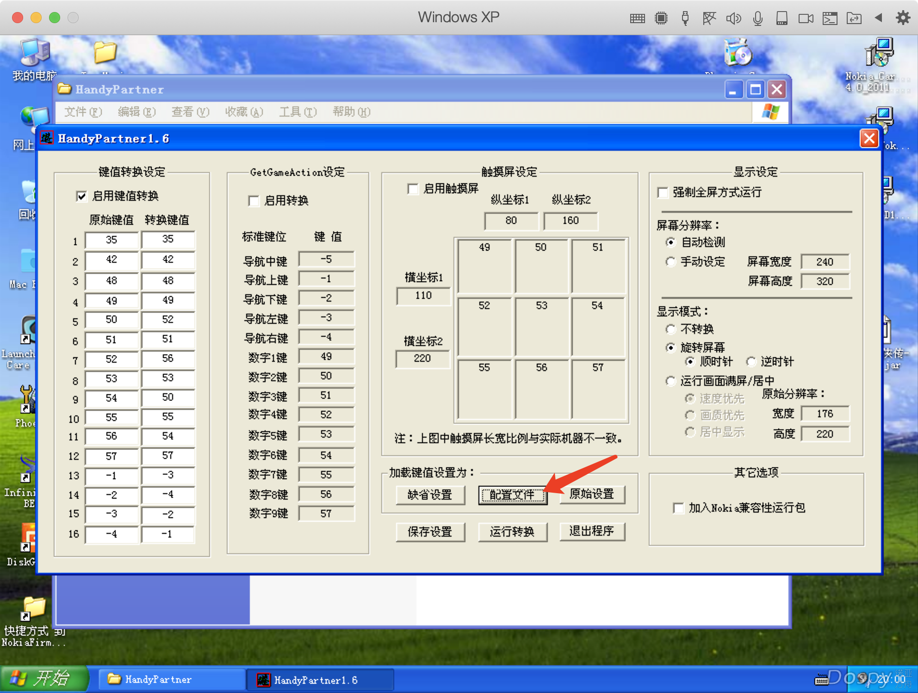Click the 屏幕高度 field showing 320

(825, 281)
